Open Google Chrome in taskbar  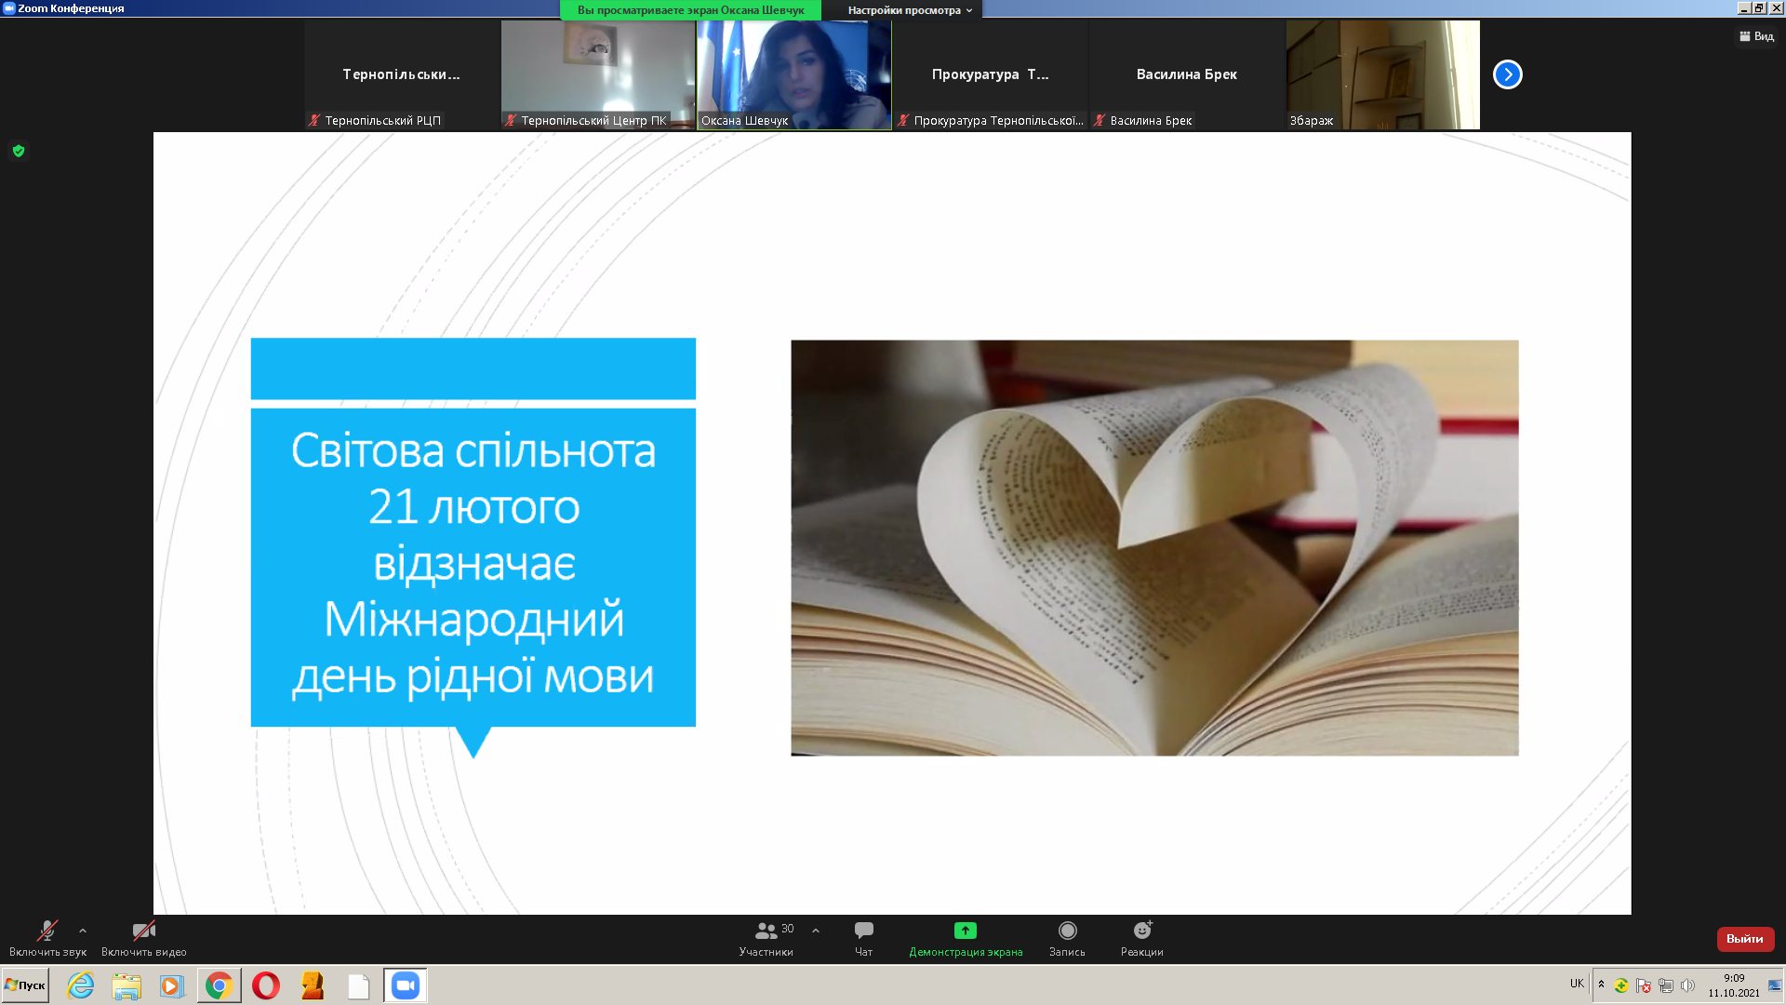click(x=219, y=985)
